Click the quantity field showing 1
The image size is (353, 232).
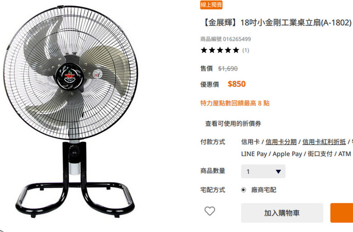pyautogui.click(x=263, y=172)
